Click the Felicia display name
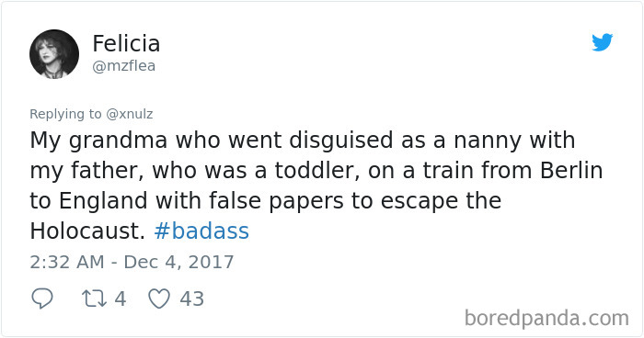This screenshot has height=338, width=644. (126, 43)
